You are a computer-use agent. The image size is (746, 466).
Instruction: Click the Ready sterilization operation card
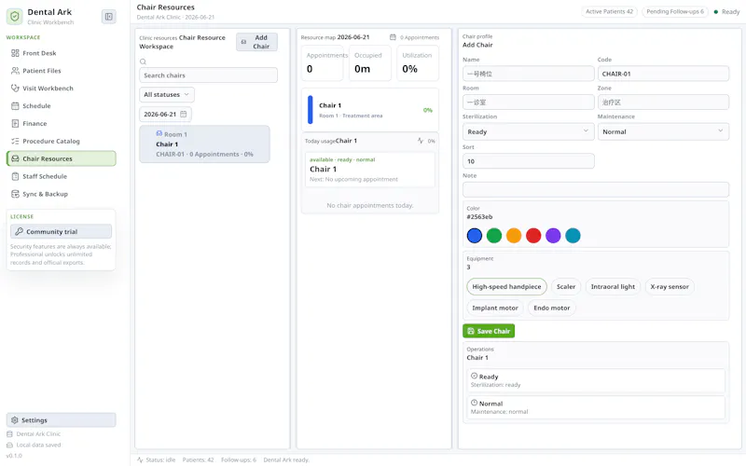[596, 380]
